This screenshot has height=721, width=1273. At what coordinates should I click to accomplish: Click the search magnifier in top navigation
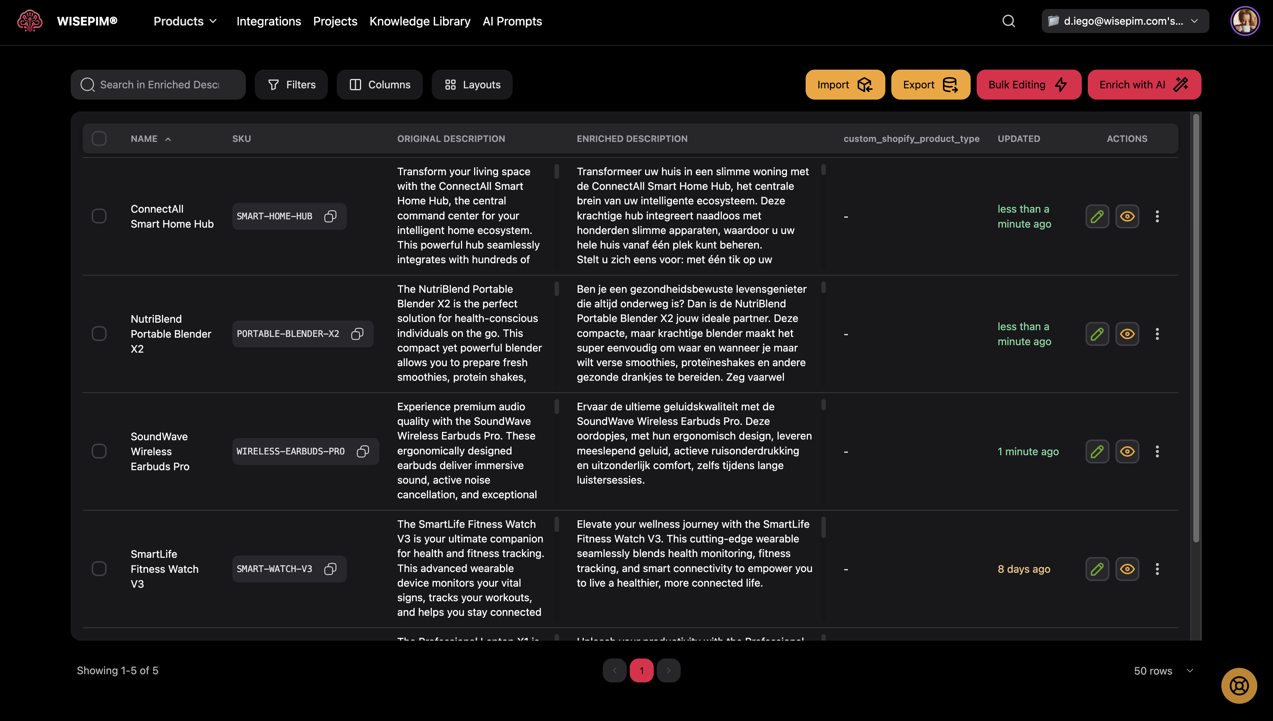(1008, 21)
